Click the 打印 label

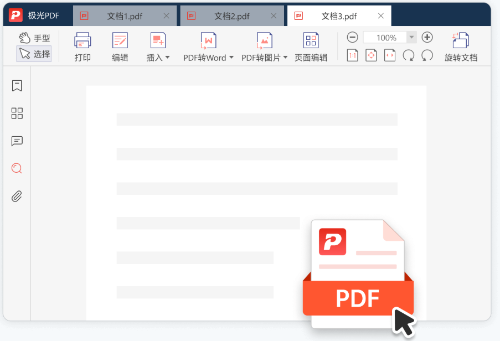click(x=83, y=58)
